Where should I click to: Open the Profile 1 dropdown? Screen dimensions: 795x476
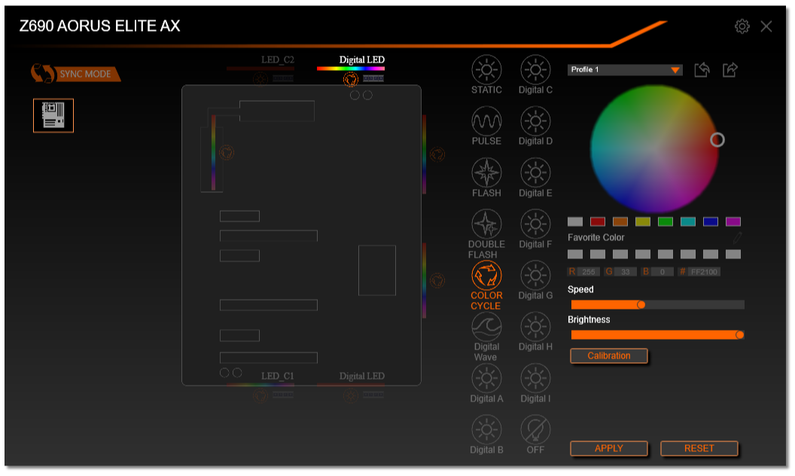click(625, 69)
